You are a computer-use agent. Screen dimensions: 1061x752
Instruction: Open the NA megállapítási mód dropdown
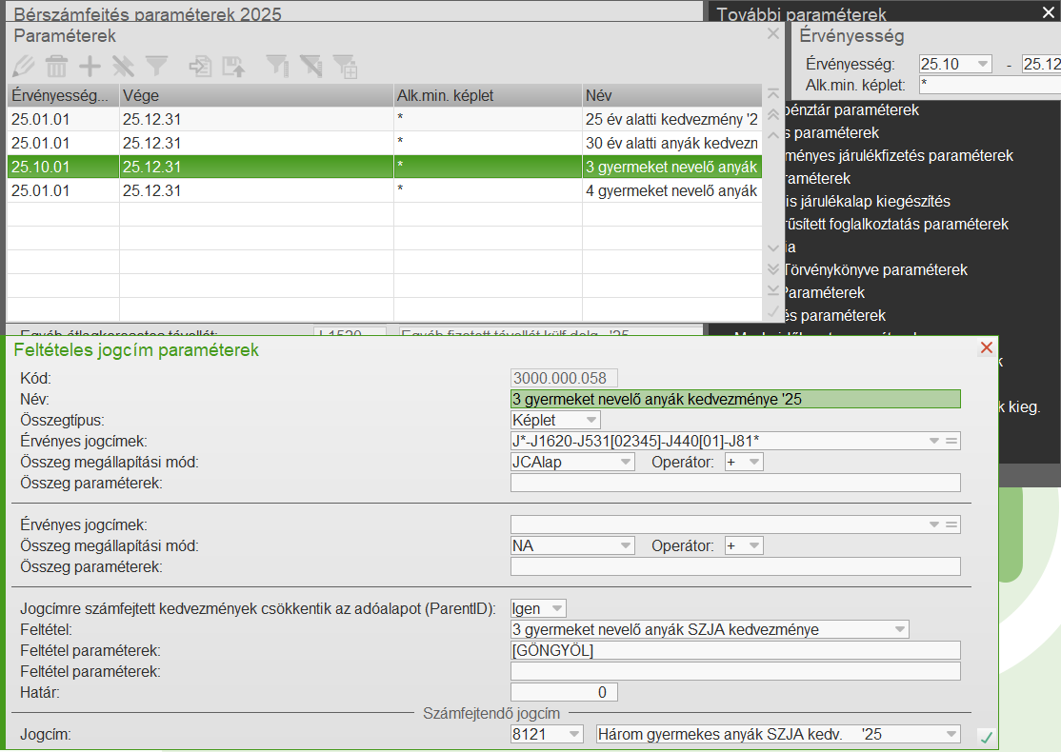coord(626,545)
